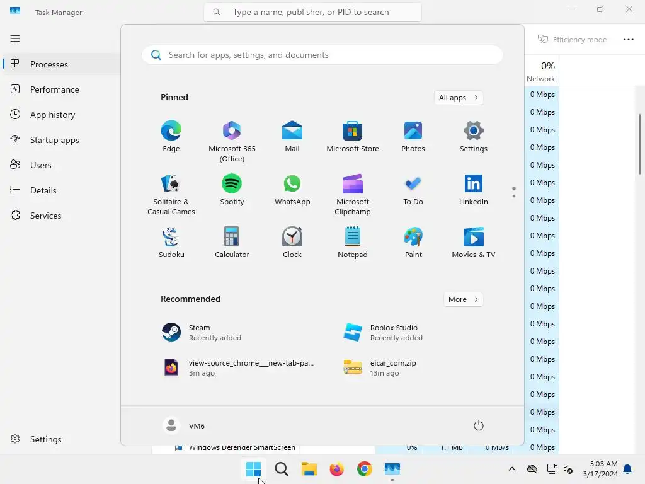The height and width of the screenshot is (484, 645).
Task: Click the power button in Start menu
Action: tap(479, 425)
